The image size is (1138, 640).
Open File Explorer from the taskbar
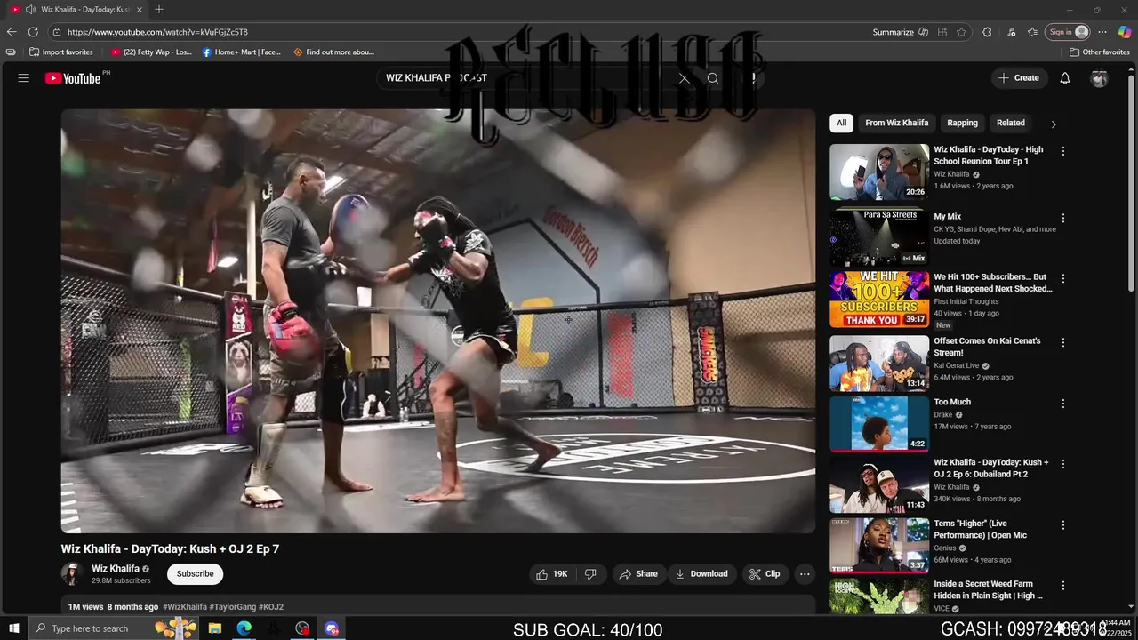coord(215,628)
